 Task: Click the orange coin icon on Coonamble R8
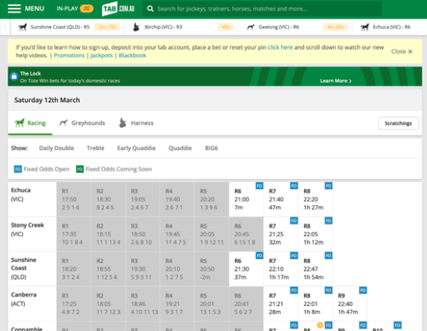pos(320,325)
